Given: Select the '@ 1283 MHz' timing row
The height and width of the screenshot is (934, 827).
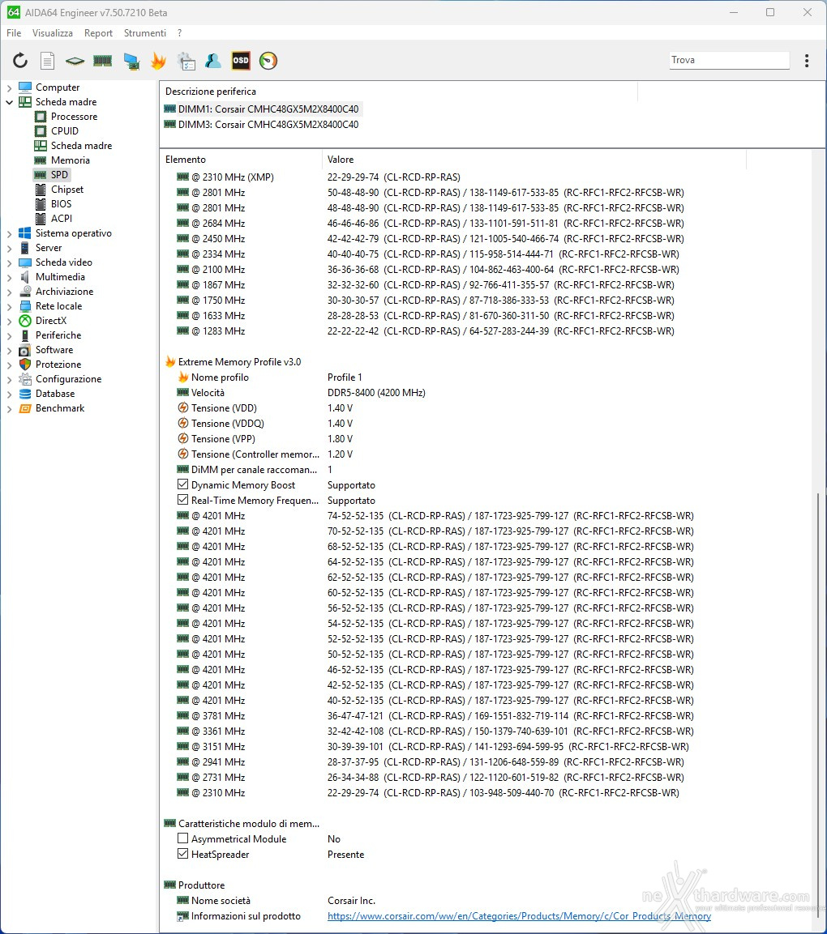Looking at the screenshot, I should (426, 331).
